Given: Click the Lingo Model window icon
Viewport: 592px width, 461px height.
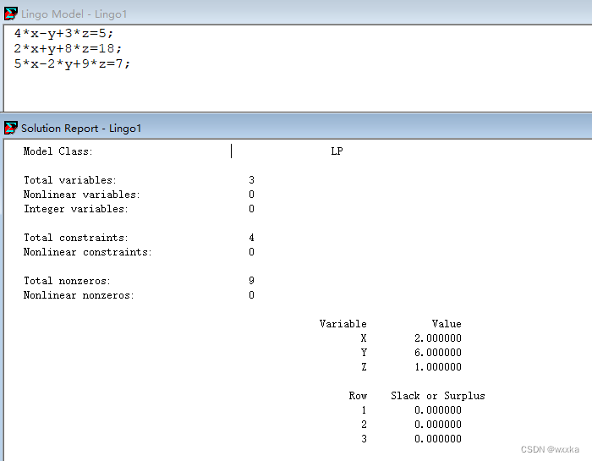Looking at the screenshot, I should [x=10, y=14].
